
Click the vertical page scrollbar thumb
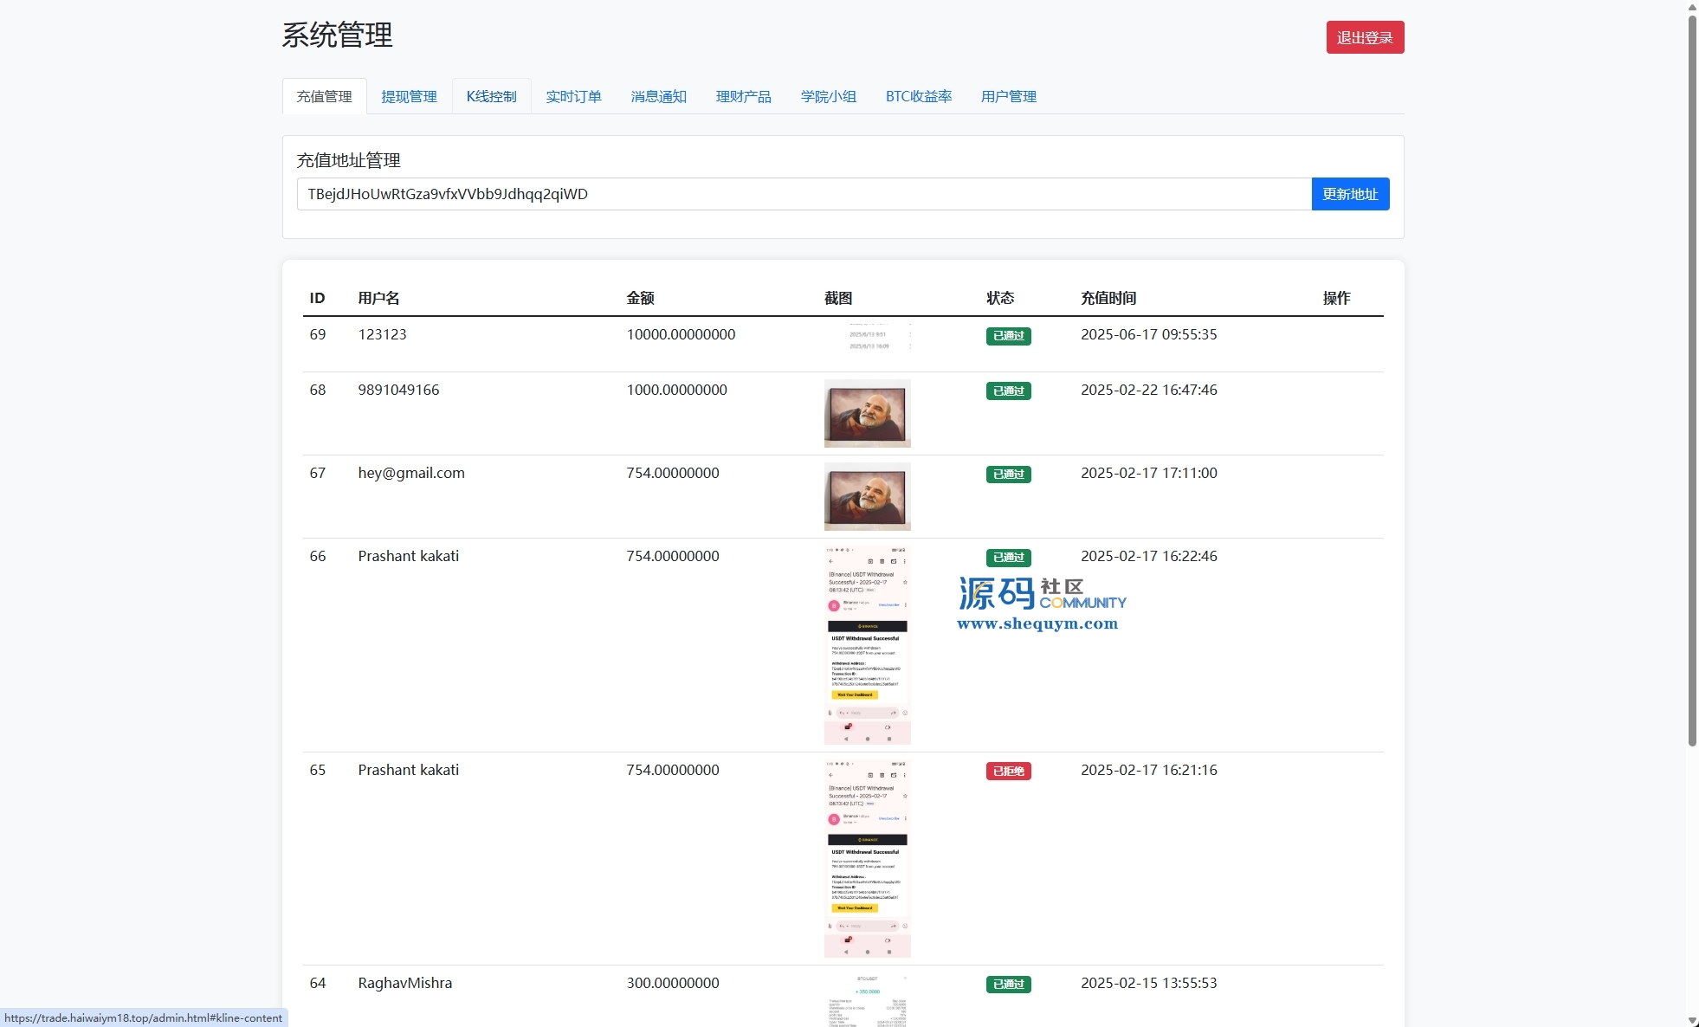(x=1692, y=381)
